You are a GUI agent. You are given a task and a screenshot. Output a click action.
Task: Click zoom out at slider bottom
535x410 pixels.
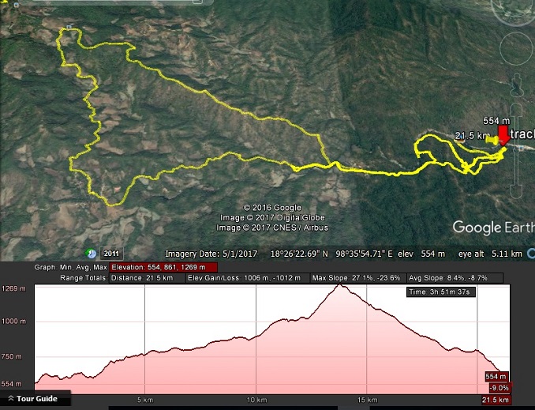(516, 192)
